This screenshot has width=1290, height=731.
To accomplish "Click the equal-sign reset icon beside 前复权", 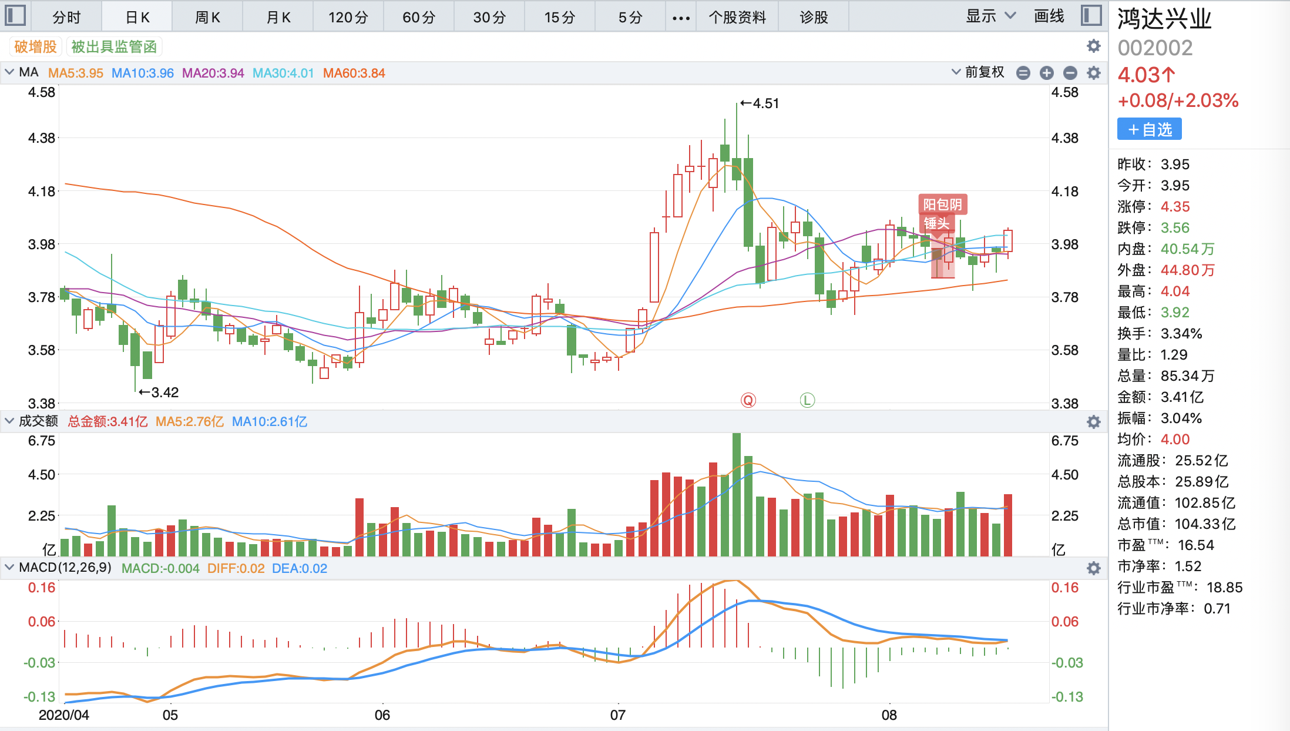I will point(1023,73).
